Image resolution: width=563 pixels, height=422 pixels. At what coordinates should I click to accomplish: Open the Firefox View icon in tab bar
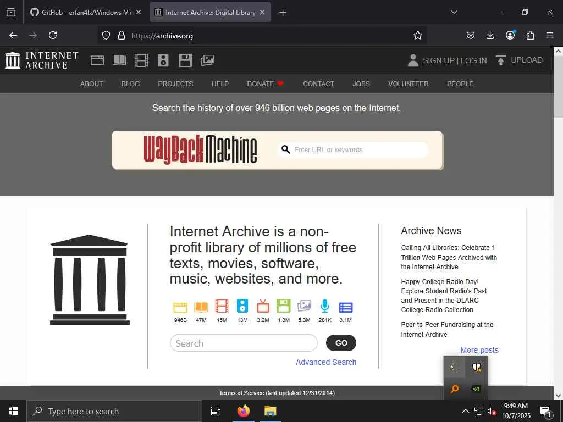coord(11,12)
